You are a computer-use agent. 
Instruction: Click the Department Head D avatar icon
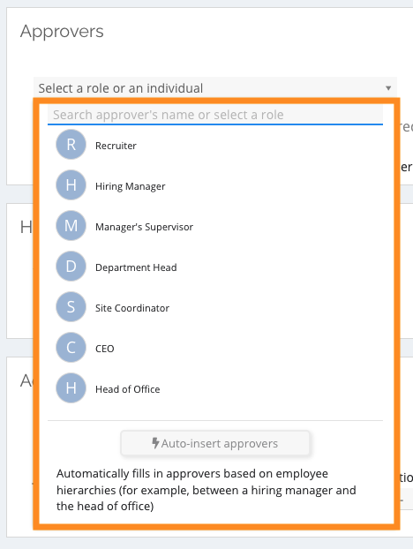[x=71, y=266]
